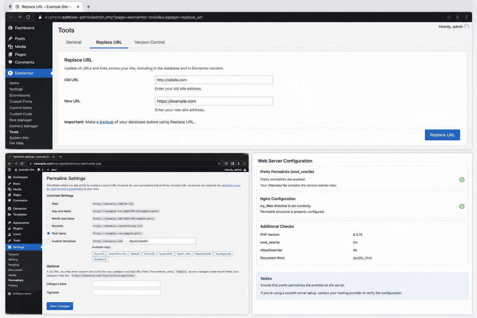Click Dashboard icon in Replace URL window sidebar
Image resolution: width=477 pixels, height=318 pixels.
[10, 28]
